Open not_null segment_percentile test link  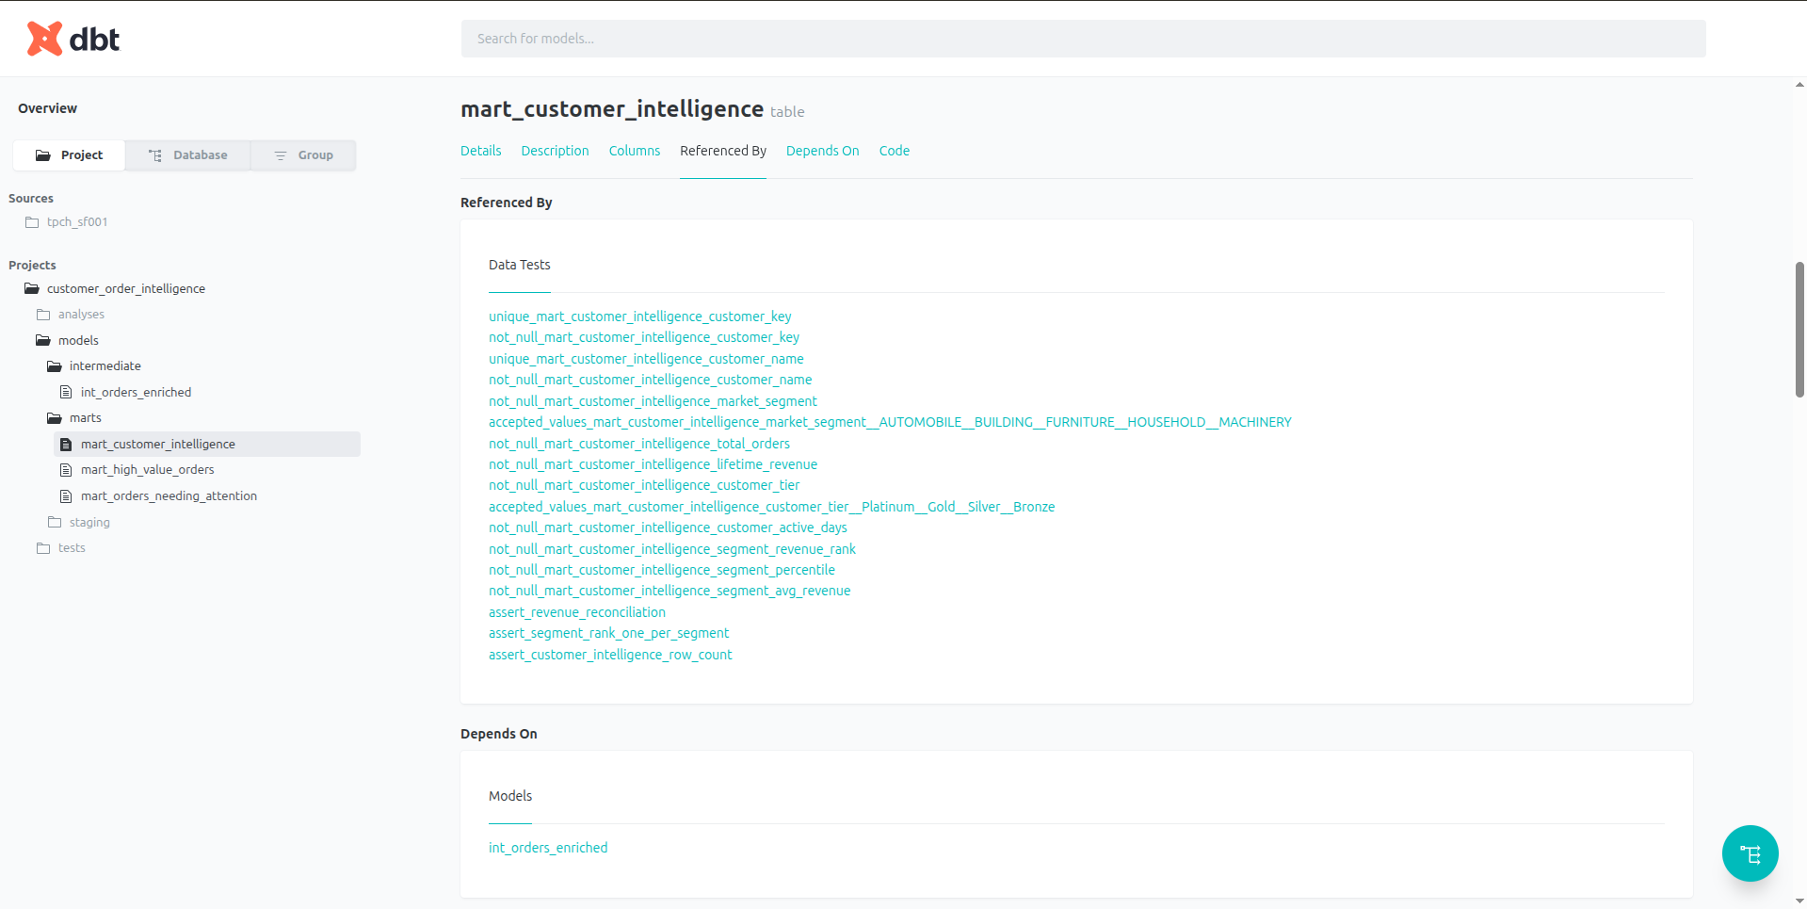(662, 570)
